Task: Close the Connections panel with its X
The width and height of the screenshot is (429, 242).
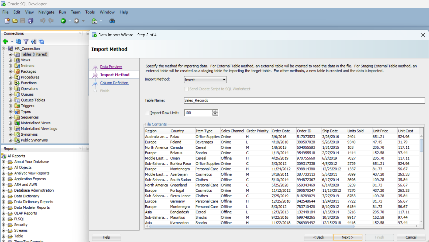Action: pos(80,33)
